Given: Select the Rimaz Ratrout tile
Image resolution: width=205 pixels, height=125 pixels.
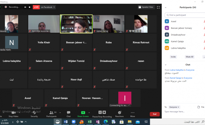Looking at the screenshot, I should (x=141, y=43).
